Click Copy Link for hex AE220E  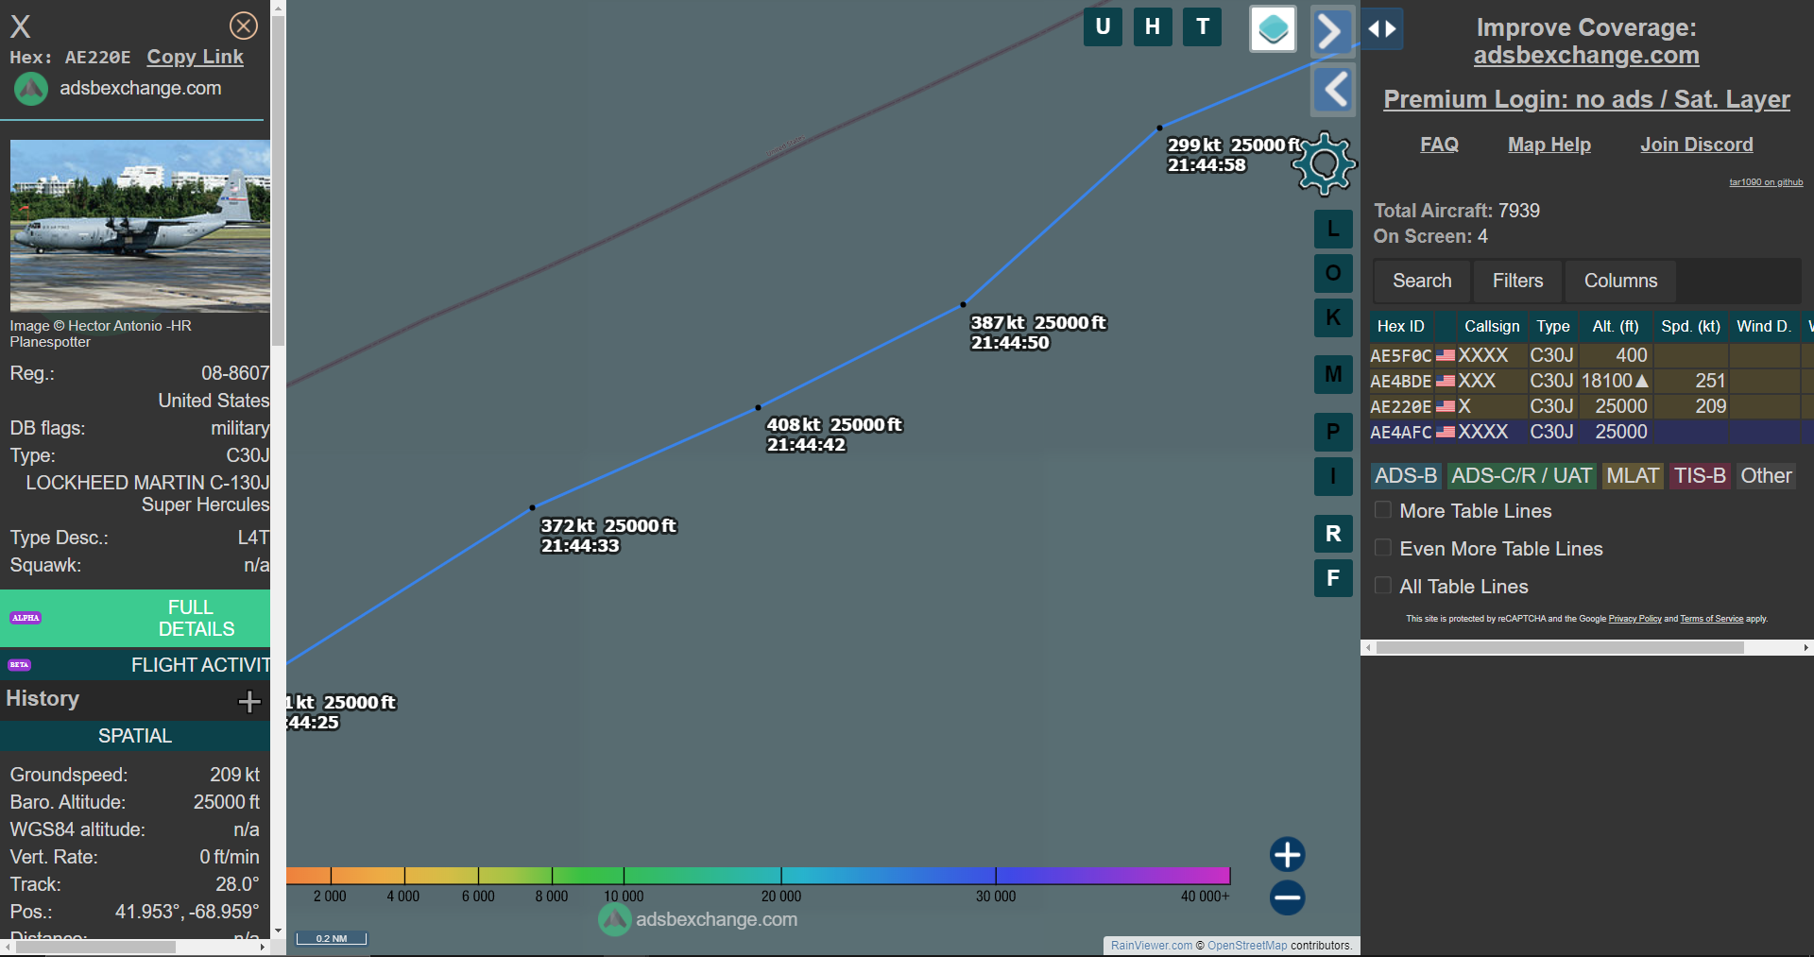195,57
